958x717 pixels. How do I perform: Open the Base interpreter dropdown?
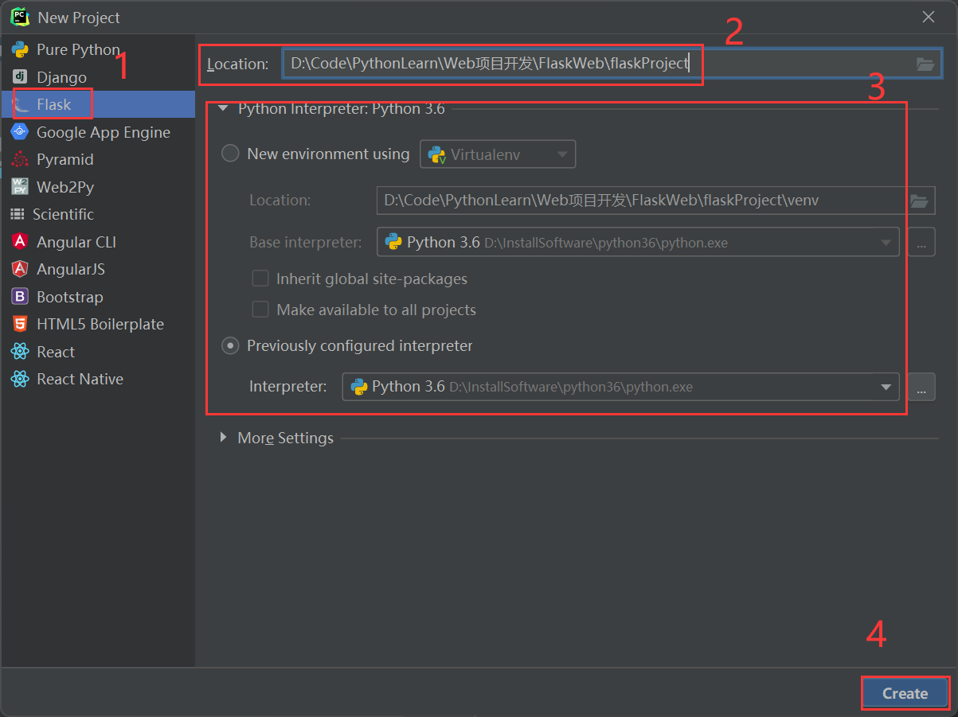pos(638,242)
